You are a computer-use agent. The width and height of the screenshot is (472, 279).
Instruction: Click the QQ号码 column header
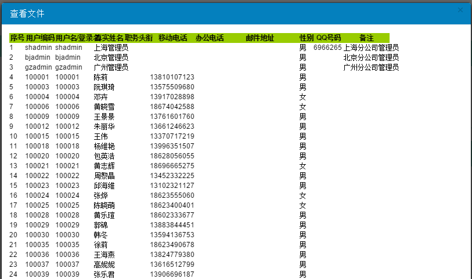click(329, 38)
